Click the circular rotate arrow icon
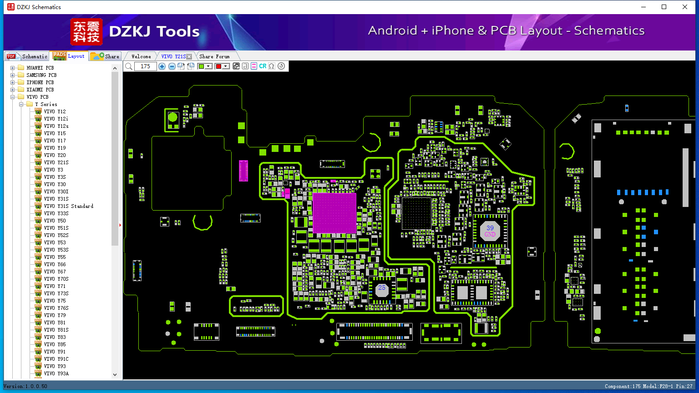Viewport: 699px width, 393px height. 281,66
